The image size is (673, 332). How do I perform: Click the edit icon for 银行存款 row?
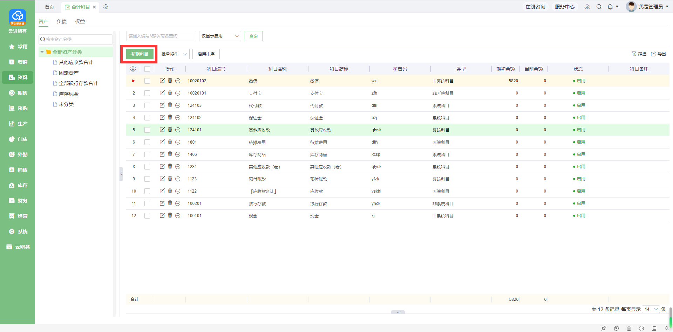click(162, 203)
